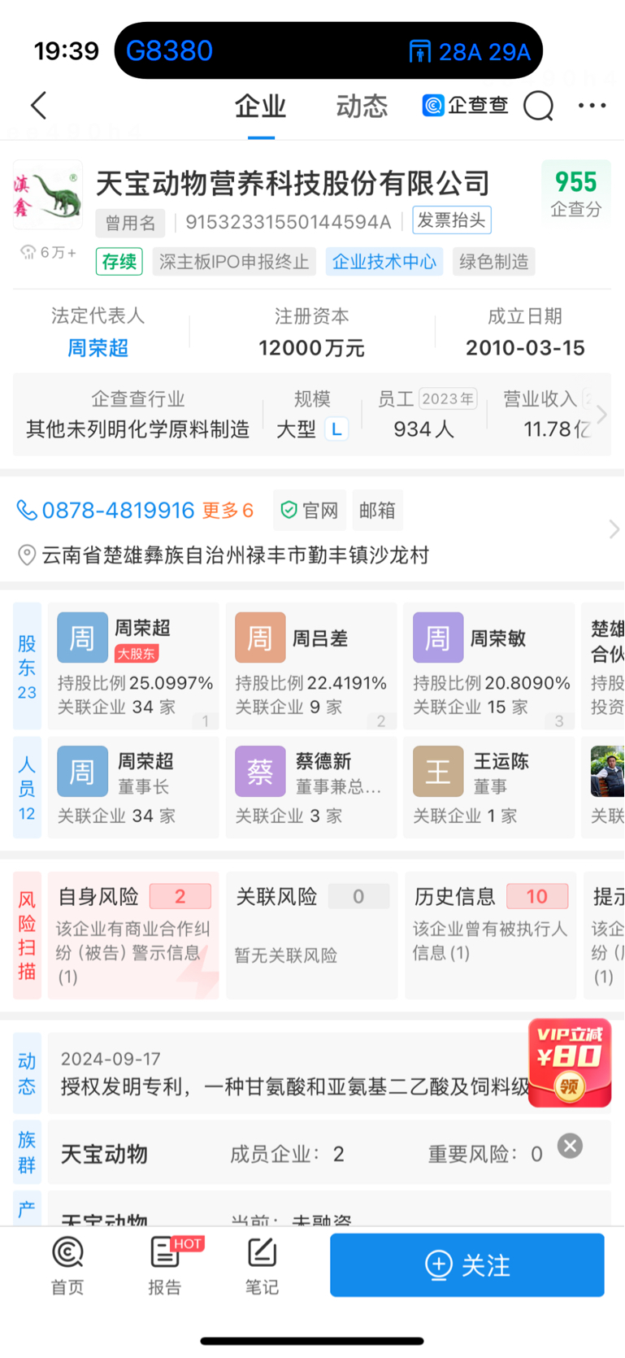Select the 存续 status tag
Viewport: 625px width, 1358px height.
119,262
